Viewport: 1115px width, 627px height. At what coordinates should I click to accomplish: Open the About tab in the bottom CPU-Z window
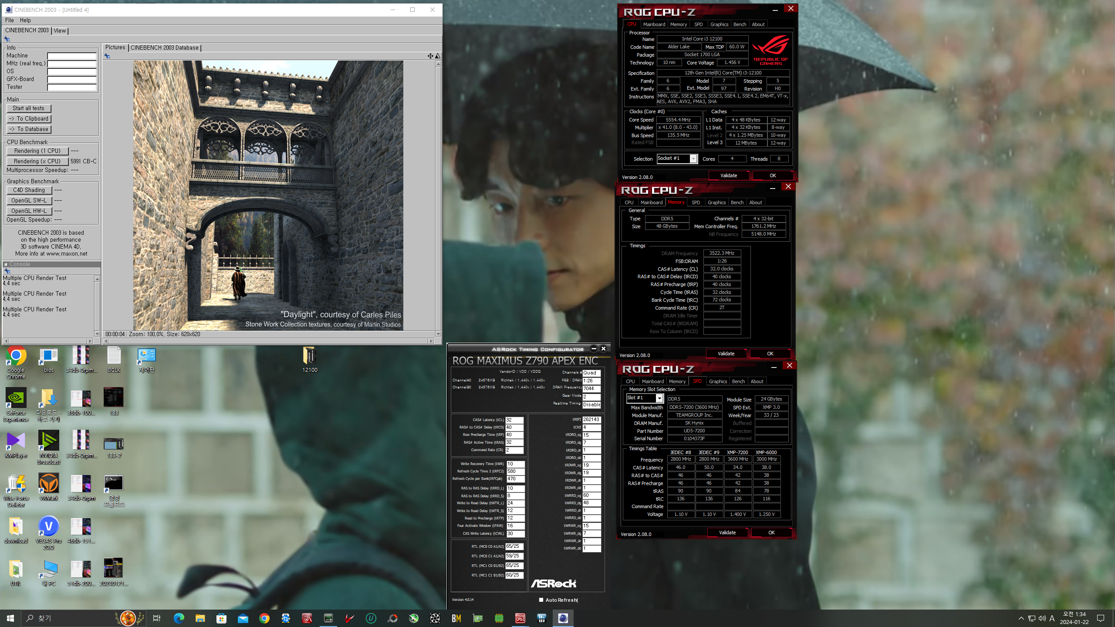pyautogui.click(x=757, y=381)
